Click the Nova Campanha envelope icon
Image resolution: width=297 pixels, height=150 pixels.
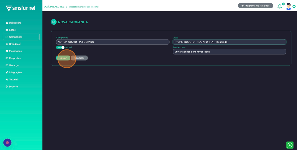pos(54,22)
